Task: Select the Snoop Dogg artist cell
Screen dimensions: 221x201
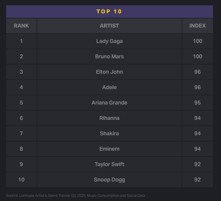Action: click(x=109, y=180)
